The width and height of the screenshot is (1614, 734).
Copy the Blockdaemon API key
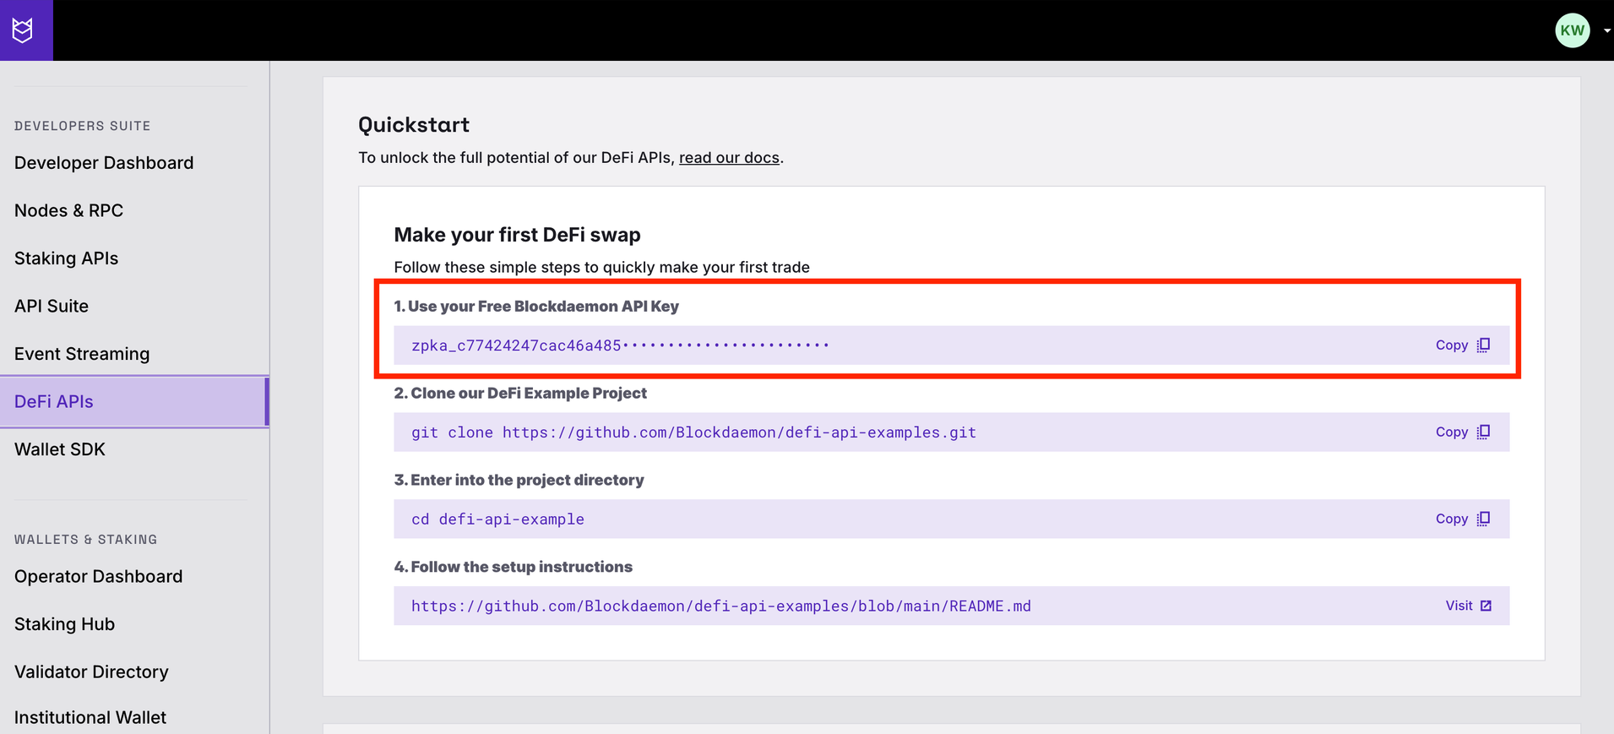[1463, 345]
